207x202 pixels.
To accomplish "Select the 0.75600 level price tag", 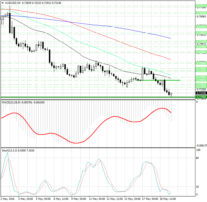I will (x=201, y=33).
